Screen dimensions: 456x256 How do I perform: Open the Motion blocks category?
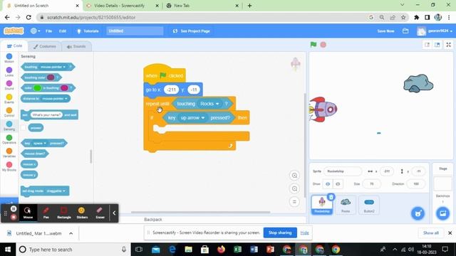click(x=9, y=58)
